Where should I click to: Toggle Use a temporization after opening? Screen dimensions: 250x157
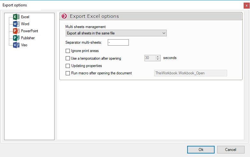pyautogui.click(x=68, y=58)
